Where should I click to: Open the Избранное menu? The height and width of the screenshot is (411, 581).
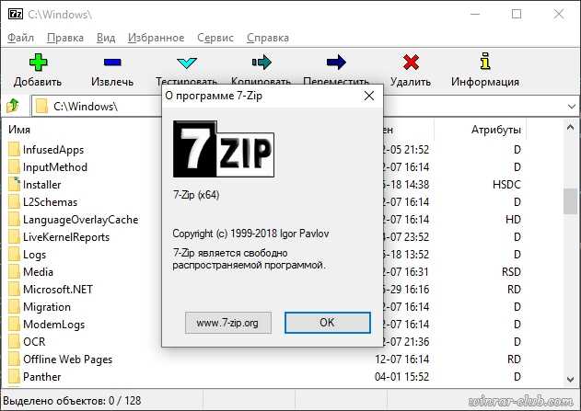(x=156, y=38)
